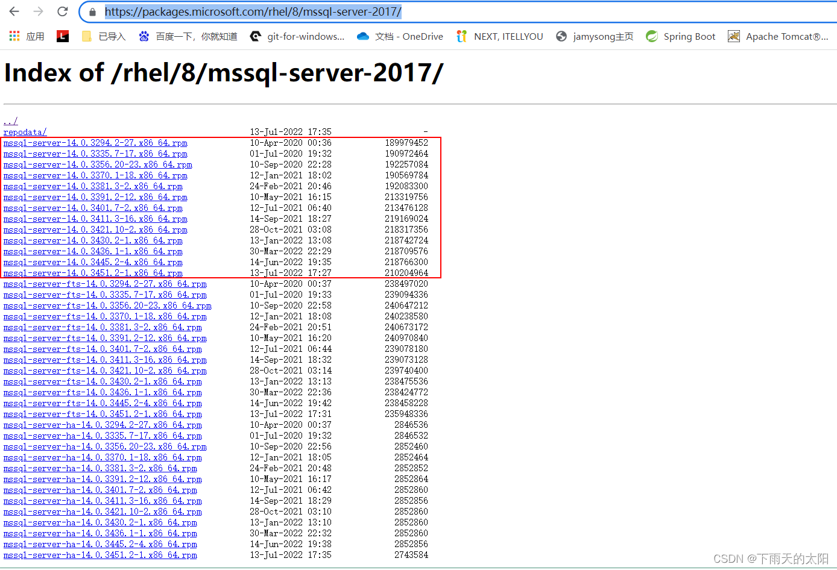Viewport: 837px width, 570px height.
Task: Download mssql-server-fts-14.0.3445.2-4 rpm
Action: click(x=103, y=403)
